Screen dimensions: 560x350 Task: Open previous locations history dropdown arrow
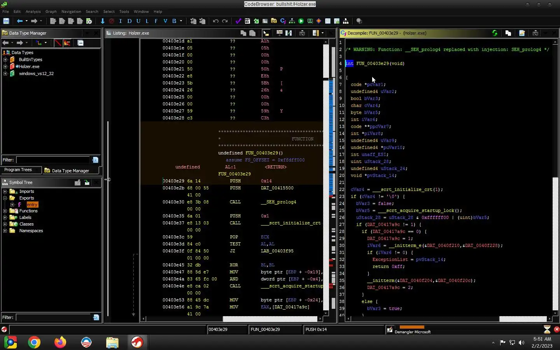tap(26, 21)
